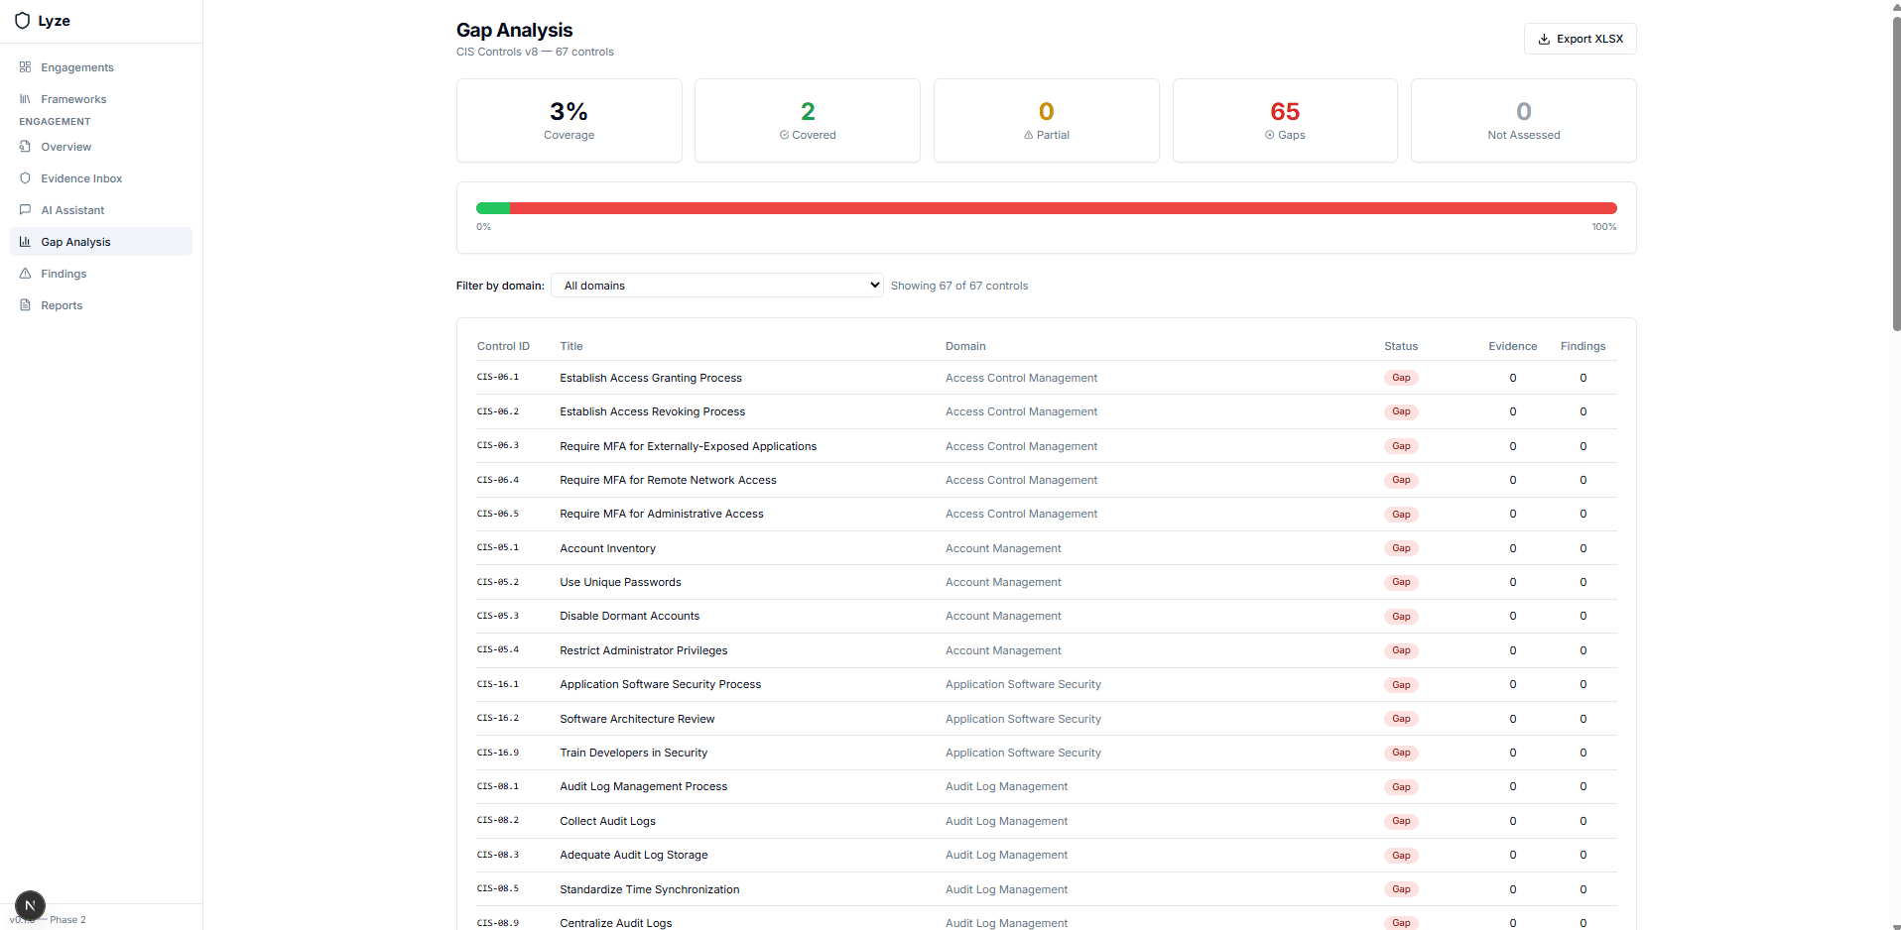Click the Gap status badge for CIS-05.1

[x=1400, y=548]
